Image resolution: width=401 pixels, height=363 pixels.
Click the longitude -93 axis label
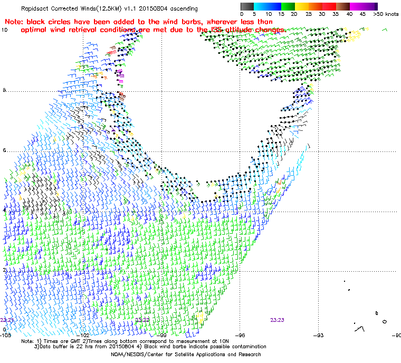click(x=318, y=335)
